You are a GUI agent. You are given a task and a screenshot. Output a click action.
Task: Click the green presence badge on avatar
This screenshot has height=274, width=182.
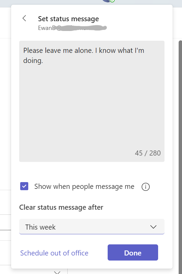point(112,1)
